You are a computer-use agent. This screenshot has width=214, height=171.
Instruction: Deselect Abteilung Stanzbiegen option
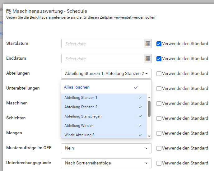click(103, 116)
